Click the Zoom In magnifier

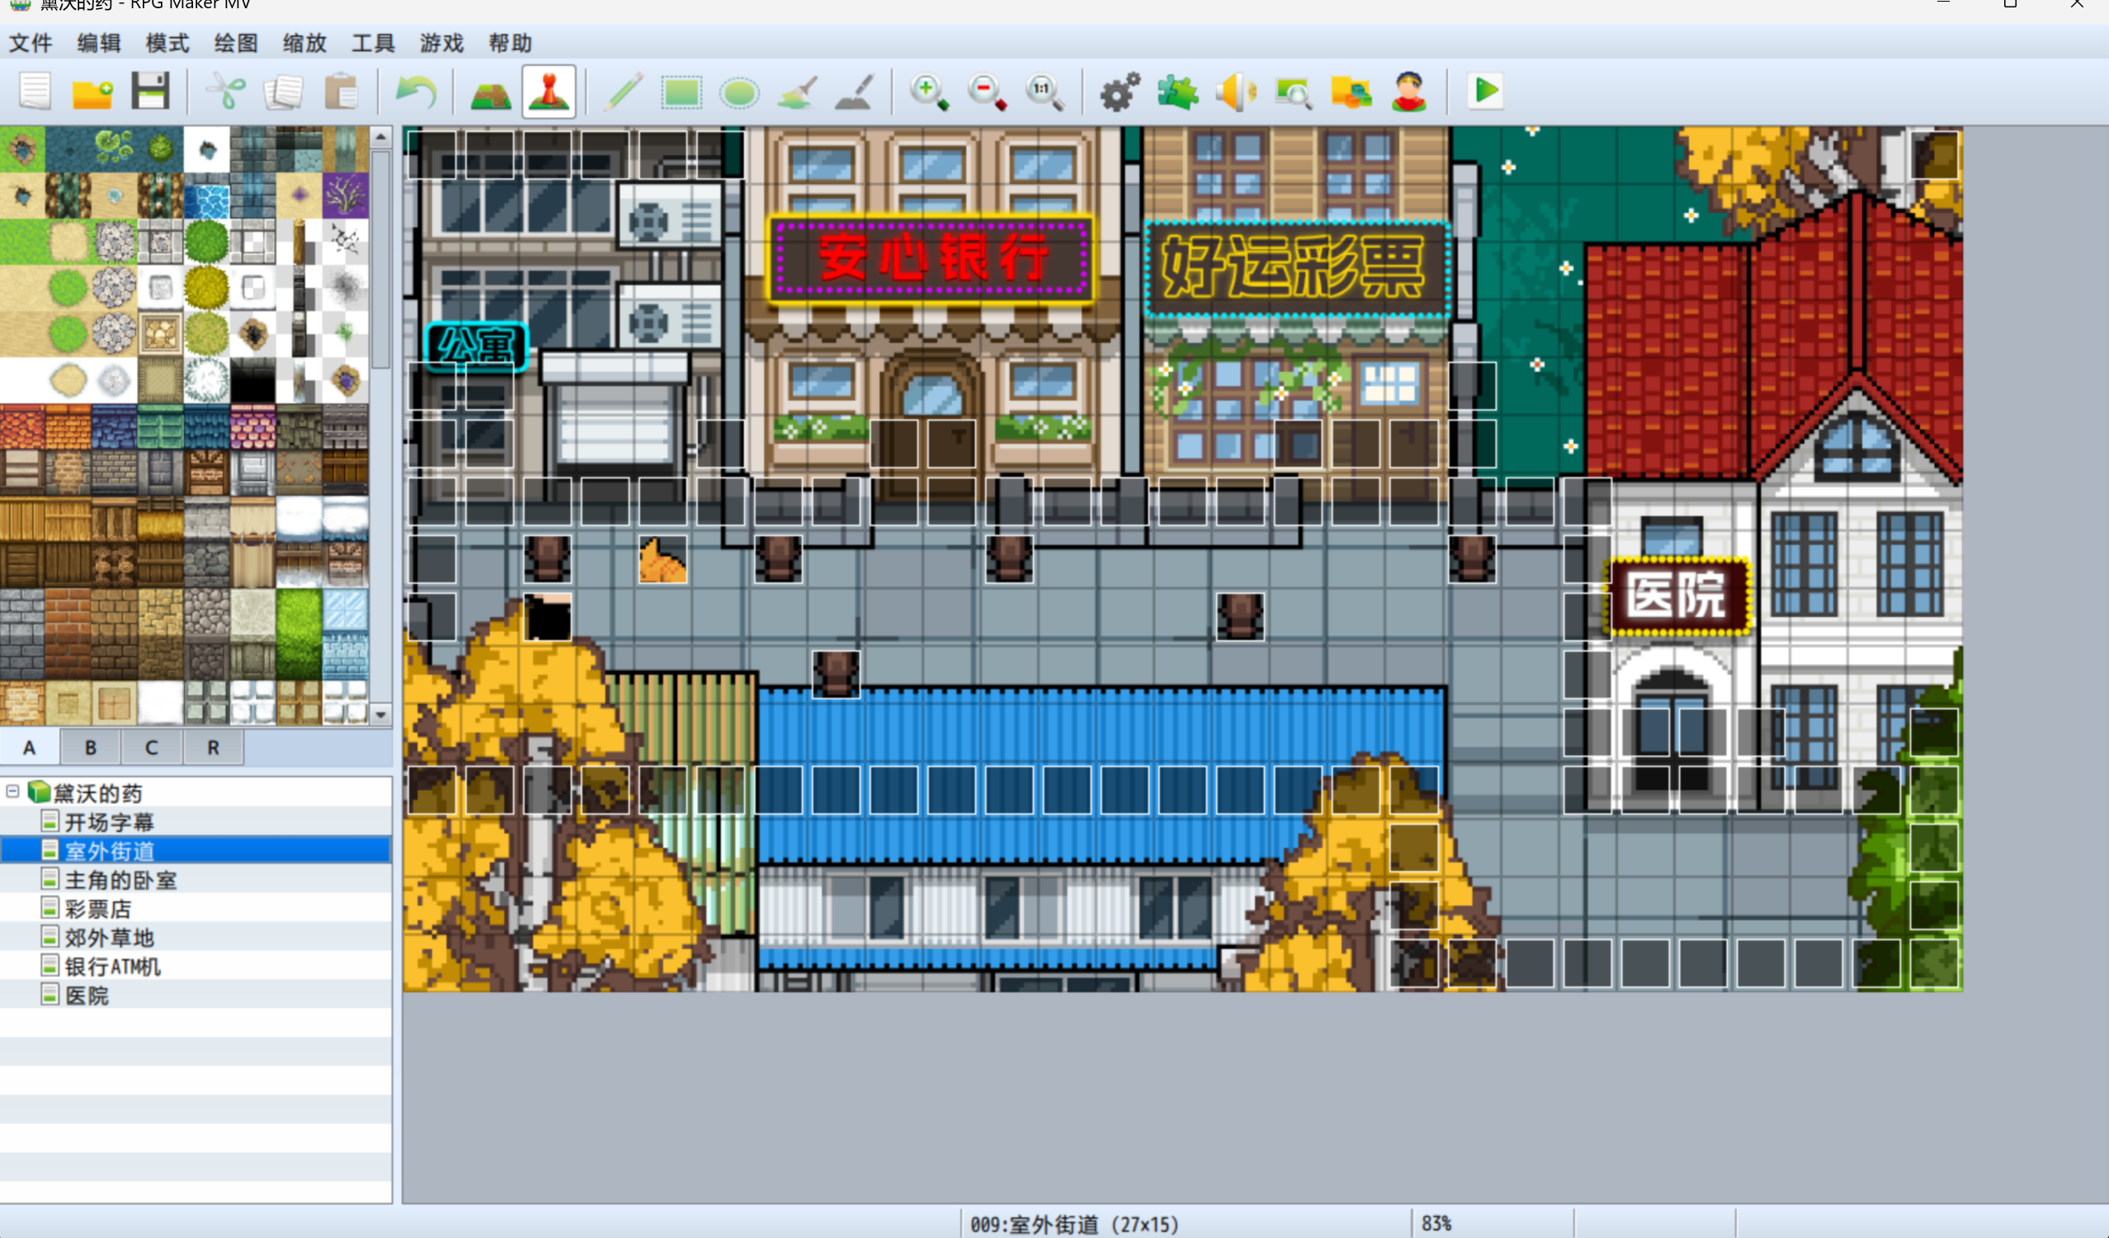coord(929,92)
